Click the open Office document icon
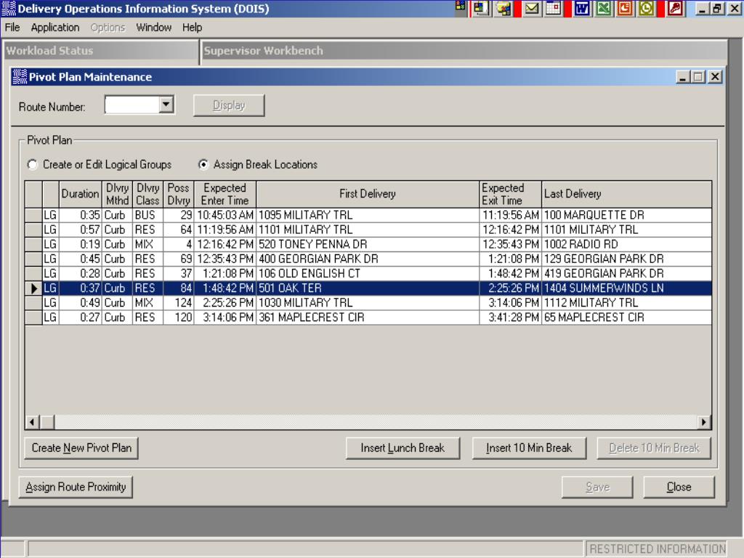This screenshot has width=744, height=558. click(503, 8)
